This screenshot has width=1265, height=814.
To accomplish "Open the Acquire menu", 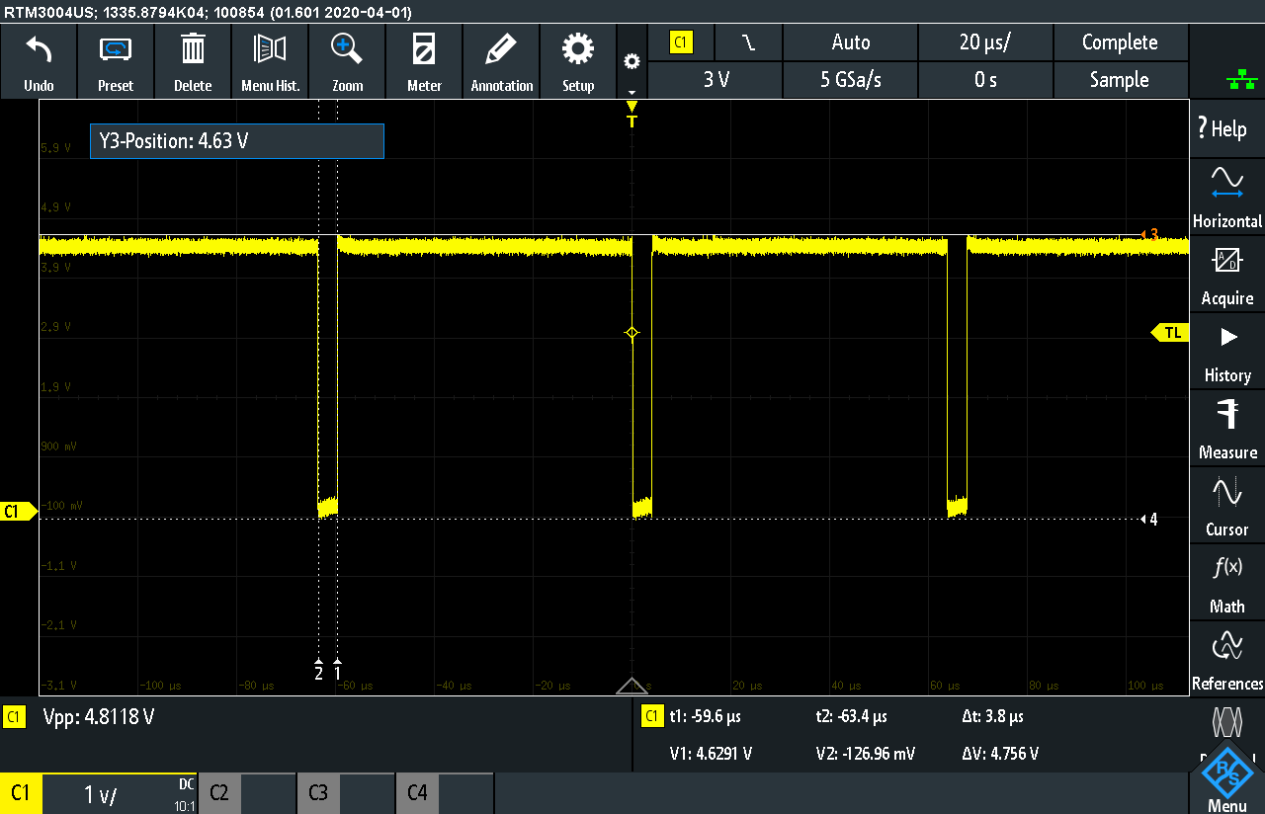I will [1226, 275].
